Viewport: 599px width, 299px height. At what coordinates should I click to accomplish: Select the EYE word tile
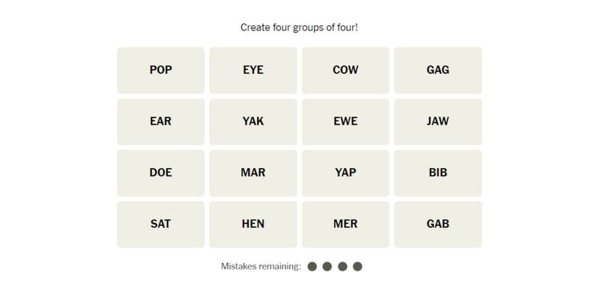click(253, 70)
